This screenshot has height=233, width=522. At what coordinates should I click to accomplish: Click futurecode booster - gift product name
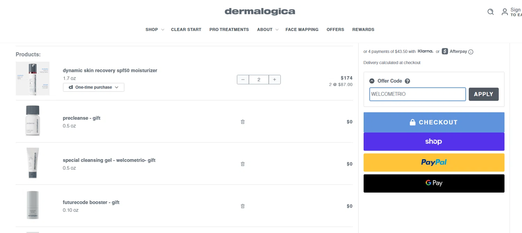click(x=91, y=202)
